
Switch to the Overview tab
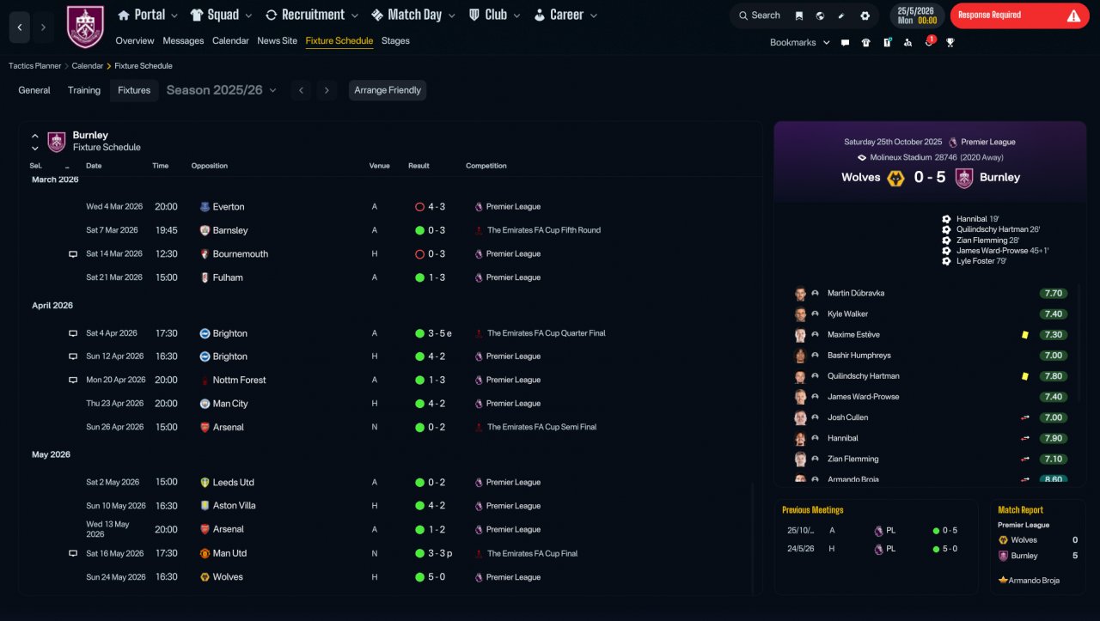coord(135,40)
